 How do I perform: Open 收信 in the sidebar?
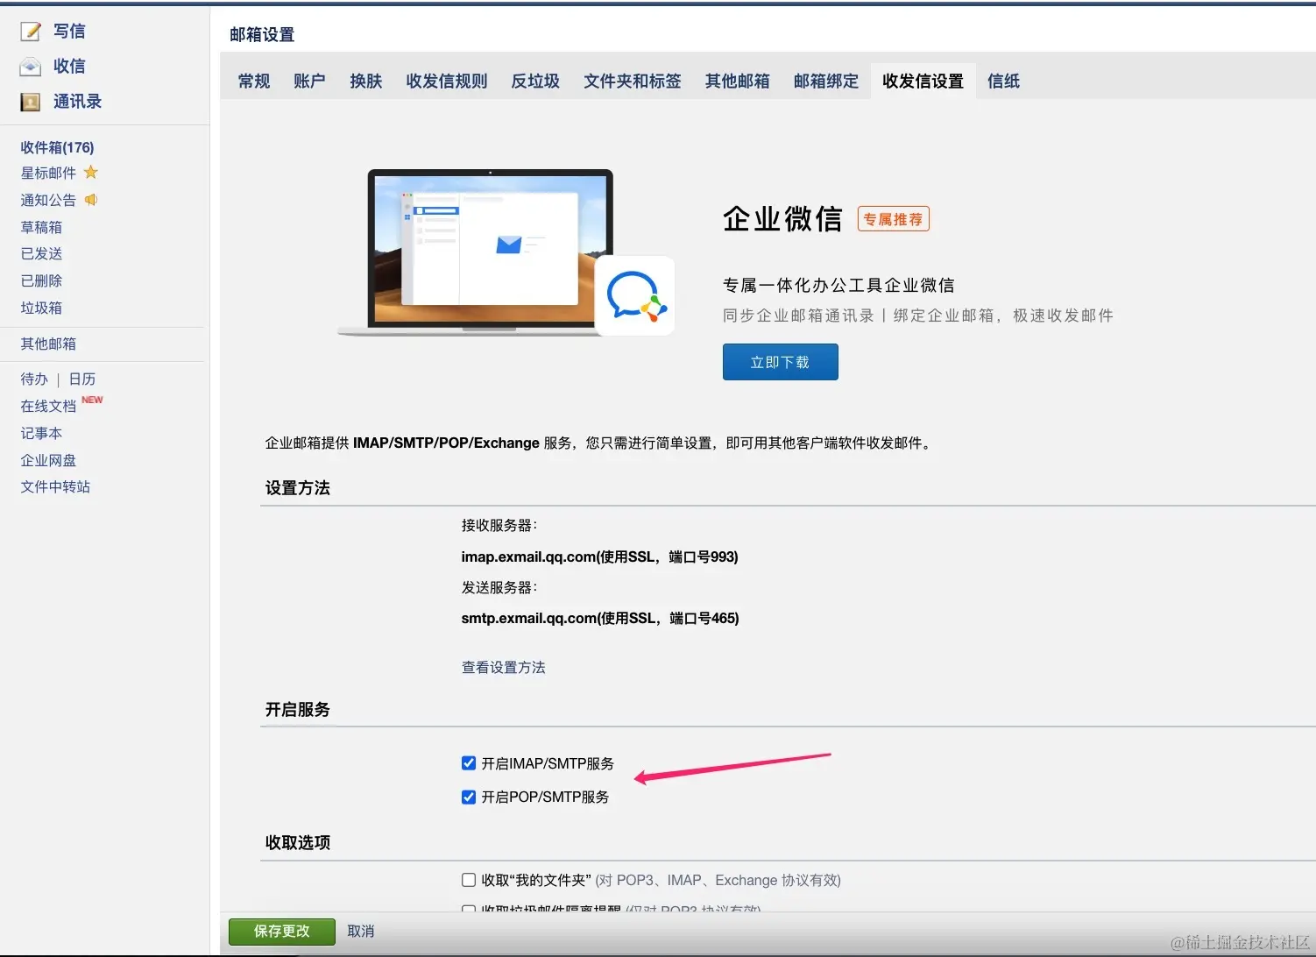[x=69, y=67]
